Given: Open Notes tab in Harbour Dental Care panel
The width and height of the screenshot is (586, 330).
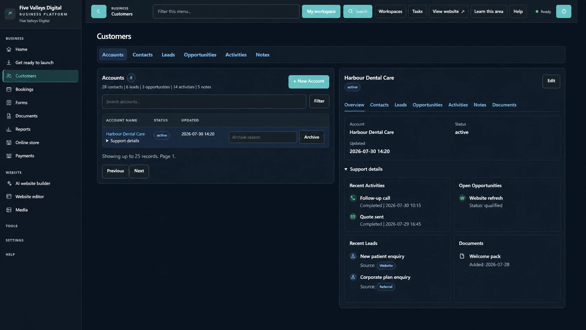Looking at the screenshot, I should click(480, 105).
